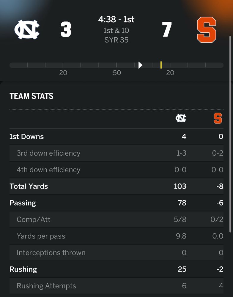Click the white ball position arrow marker
The image size is (233, 297).
(x=140, y=65)
